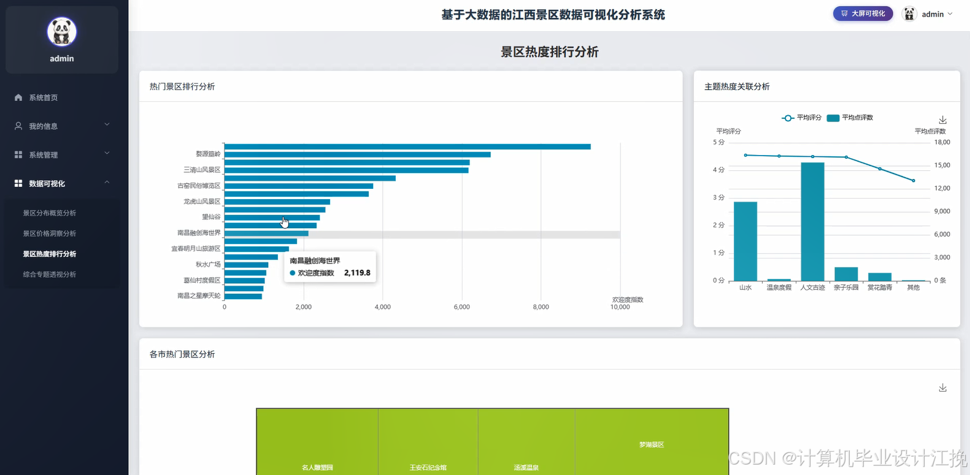The image size is (970, 475).
Task: Click the admin username in header
Action: 933,14
